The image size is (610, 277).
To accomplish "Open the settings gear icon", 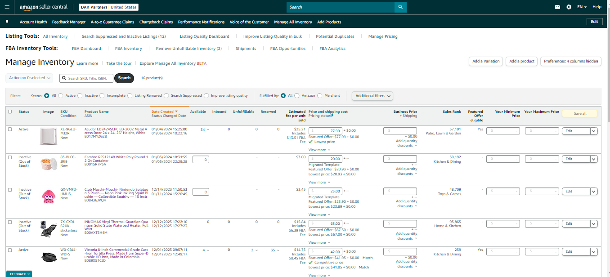I will pyautogui.click(x=569, y=7).
